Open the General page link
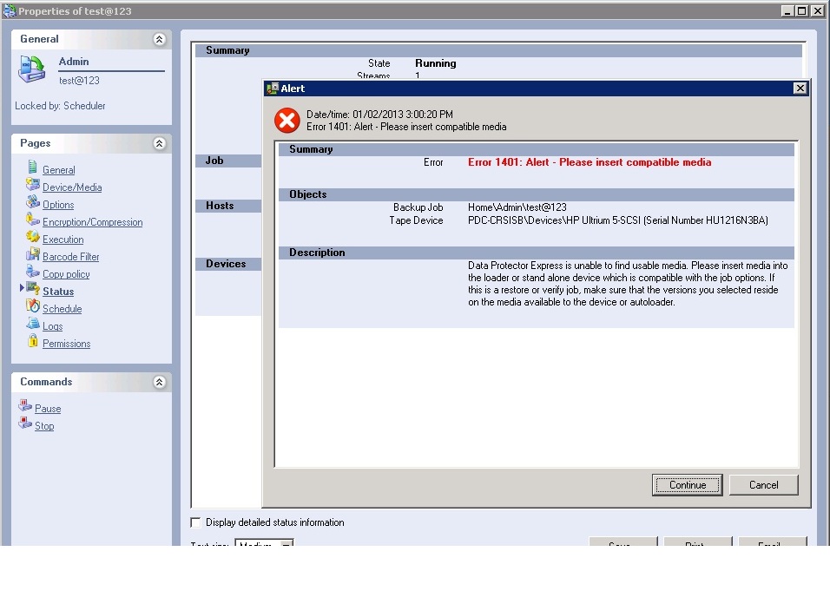Image resolution: width=830 pixels, height=604 pixels. pos(59,170)
